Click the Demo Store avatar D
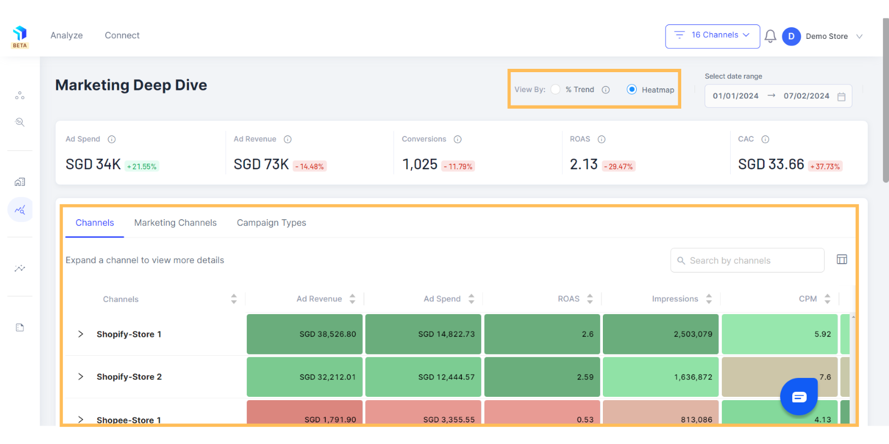 (791, 37)
